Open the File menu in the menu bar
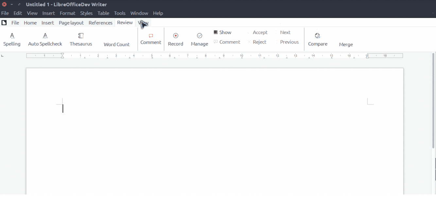 tap(5, 13)
